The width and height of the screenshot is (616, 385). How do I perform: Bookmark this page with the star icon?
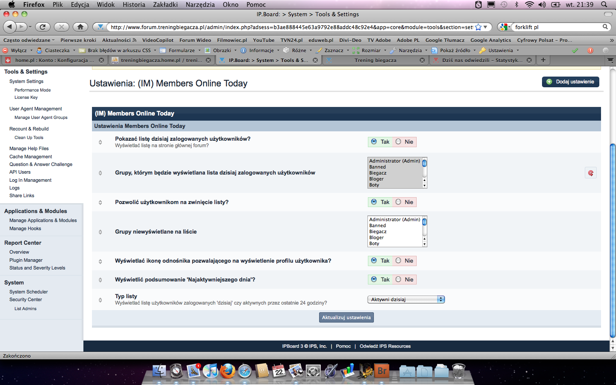[x=478, y=27]
